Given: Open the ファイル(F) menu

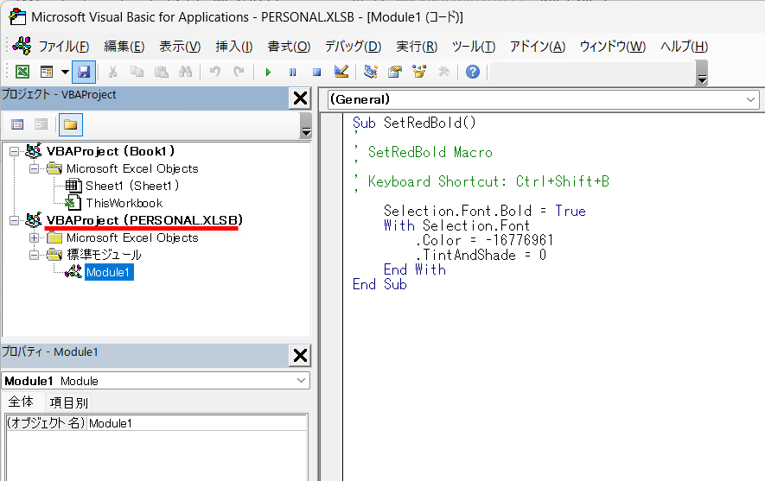Looking at the screenshot, I should (x=63, y=47).
